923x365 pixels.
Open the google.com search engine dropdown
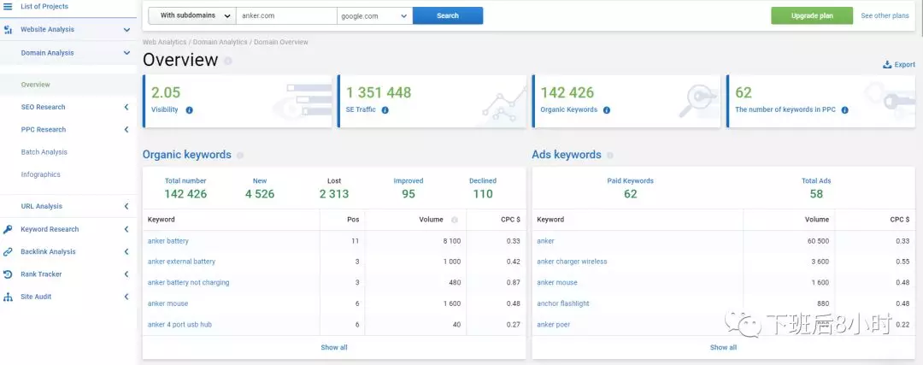tap(374, 15)
